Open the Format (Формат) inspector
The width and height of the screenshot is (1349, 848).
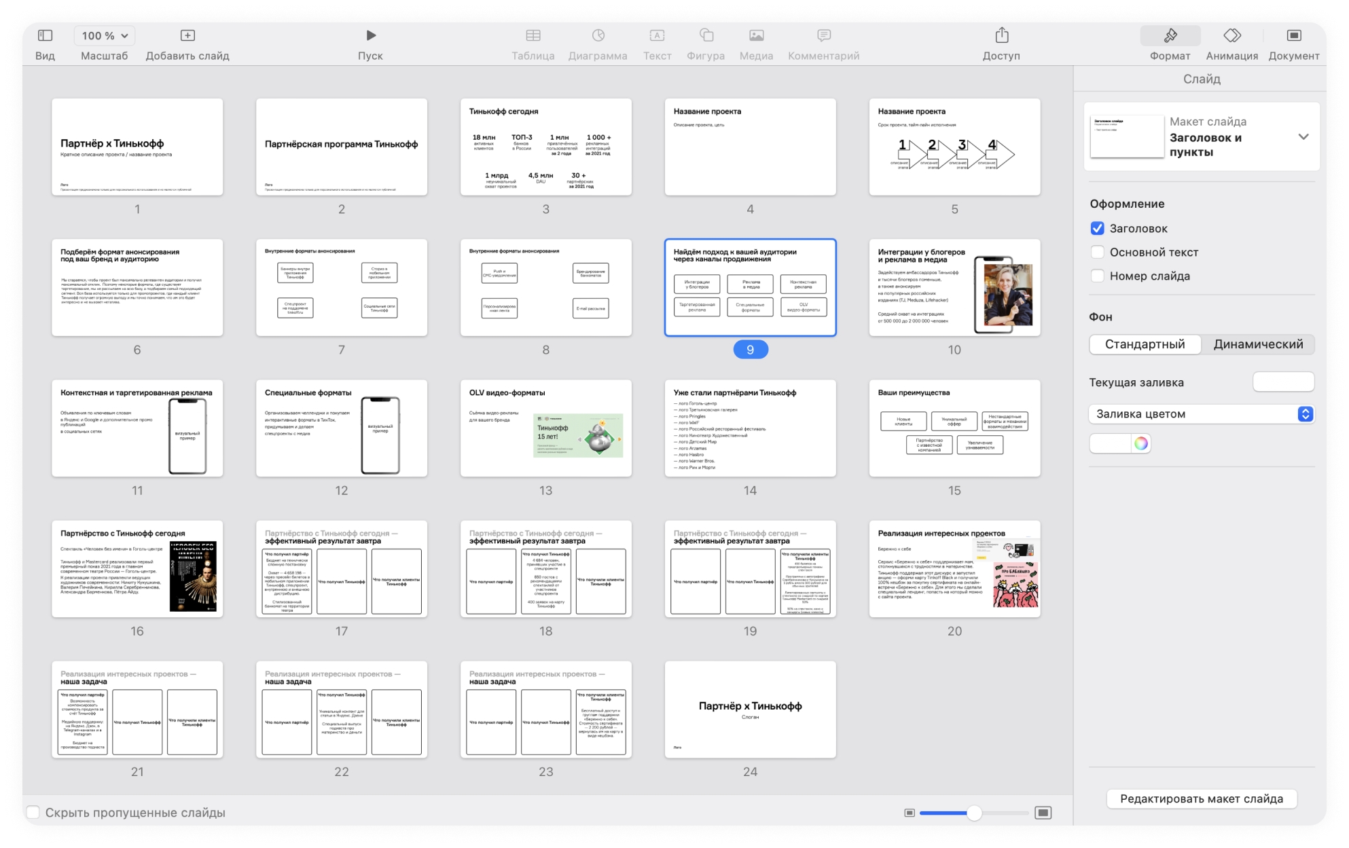pyautogui.click(x=1170, y=35)
